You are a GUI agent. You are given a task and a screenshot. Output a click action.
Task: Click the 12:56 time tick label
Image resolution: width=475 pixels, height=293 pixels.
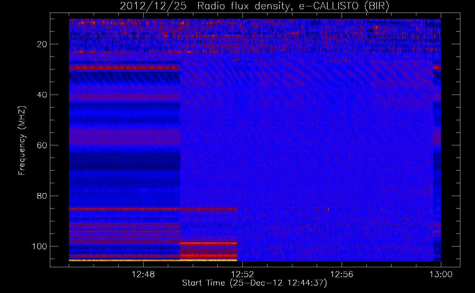pyautogui.click(x=342, y=275)
